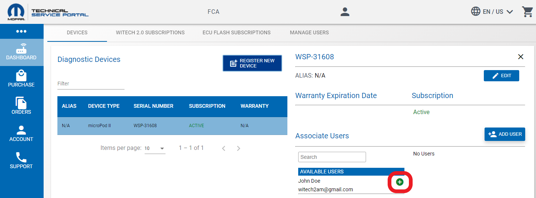
Task: Open Manage Users tab
Action: tap(309, 32)
